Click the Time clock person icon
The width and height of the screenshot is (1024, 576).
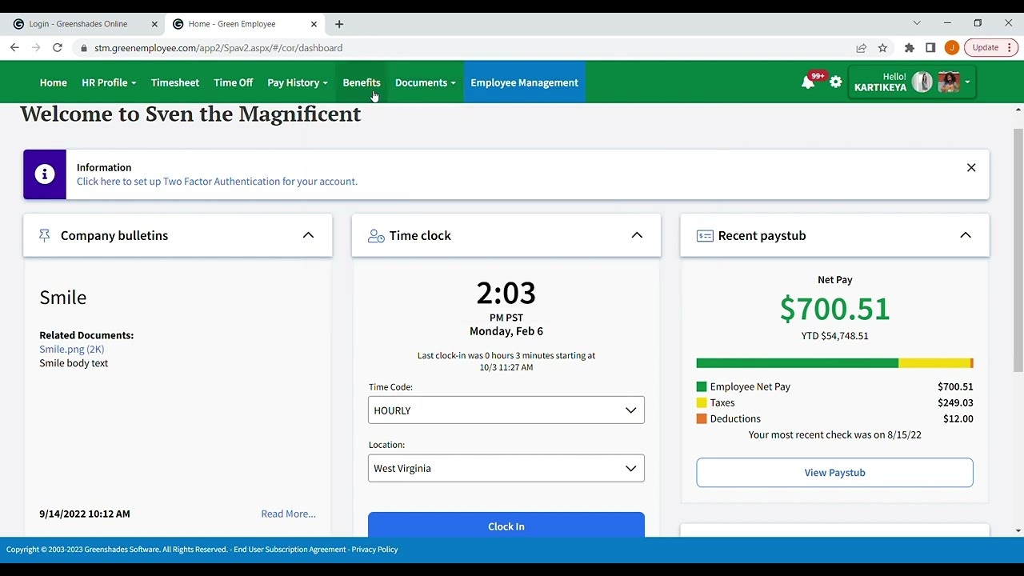[x=375, y=235]
